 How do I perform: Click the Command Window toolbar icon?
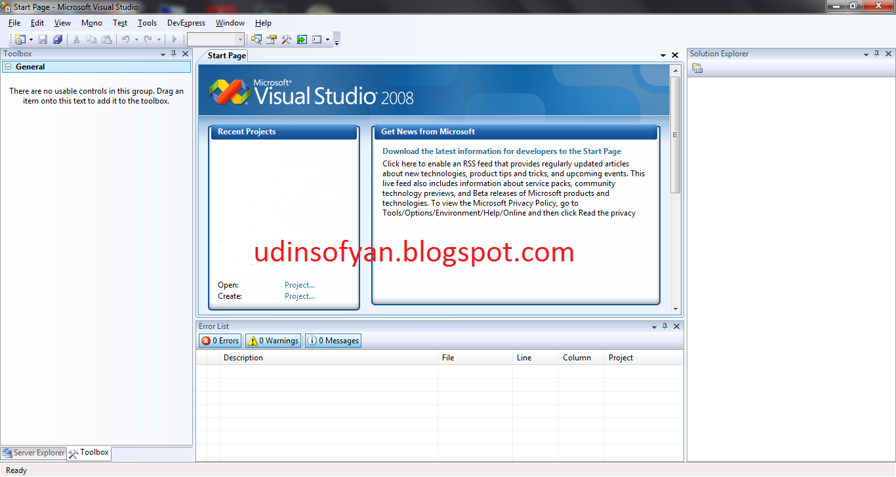point(317,39)
